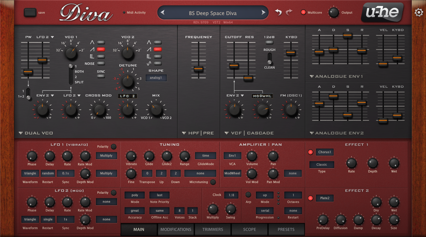This screenshot has height=237, width=426.
Task: Select VCO 1 triangle waveform button
Action: [x=101, y=42]
